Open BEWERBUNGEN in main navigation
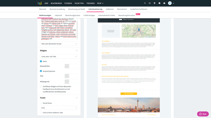The width and height of the screenshot is (211, 118). pyautogui.click(x=56, y=3)
